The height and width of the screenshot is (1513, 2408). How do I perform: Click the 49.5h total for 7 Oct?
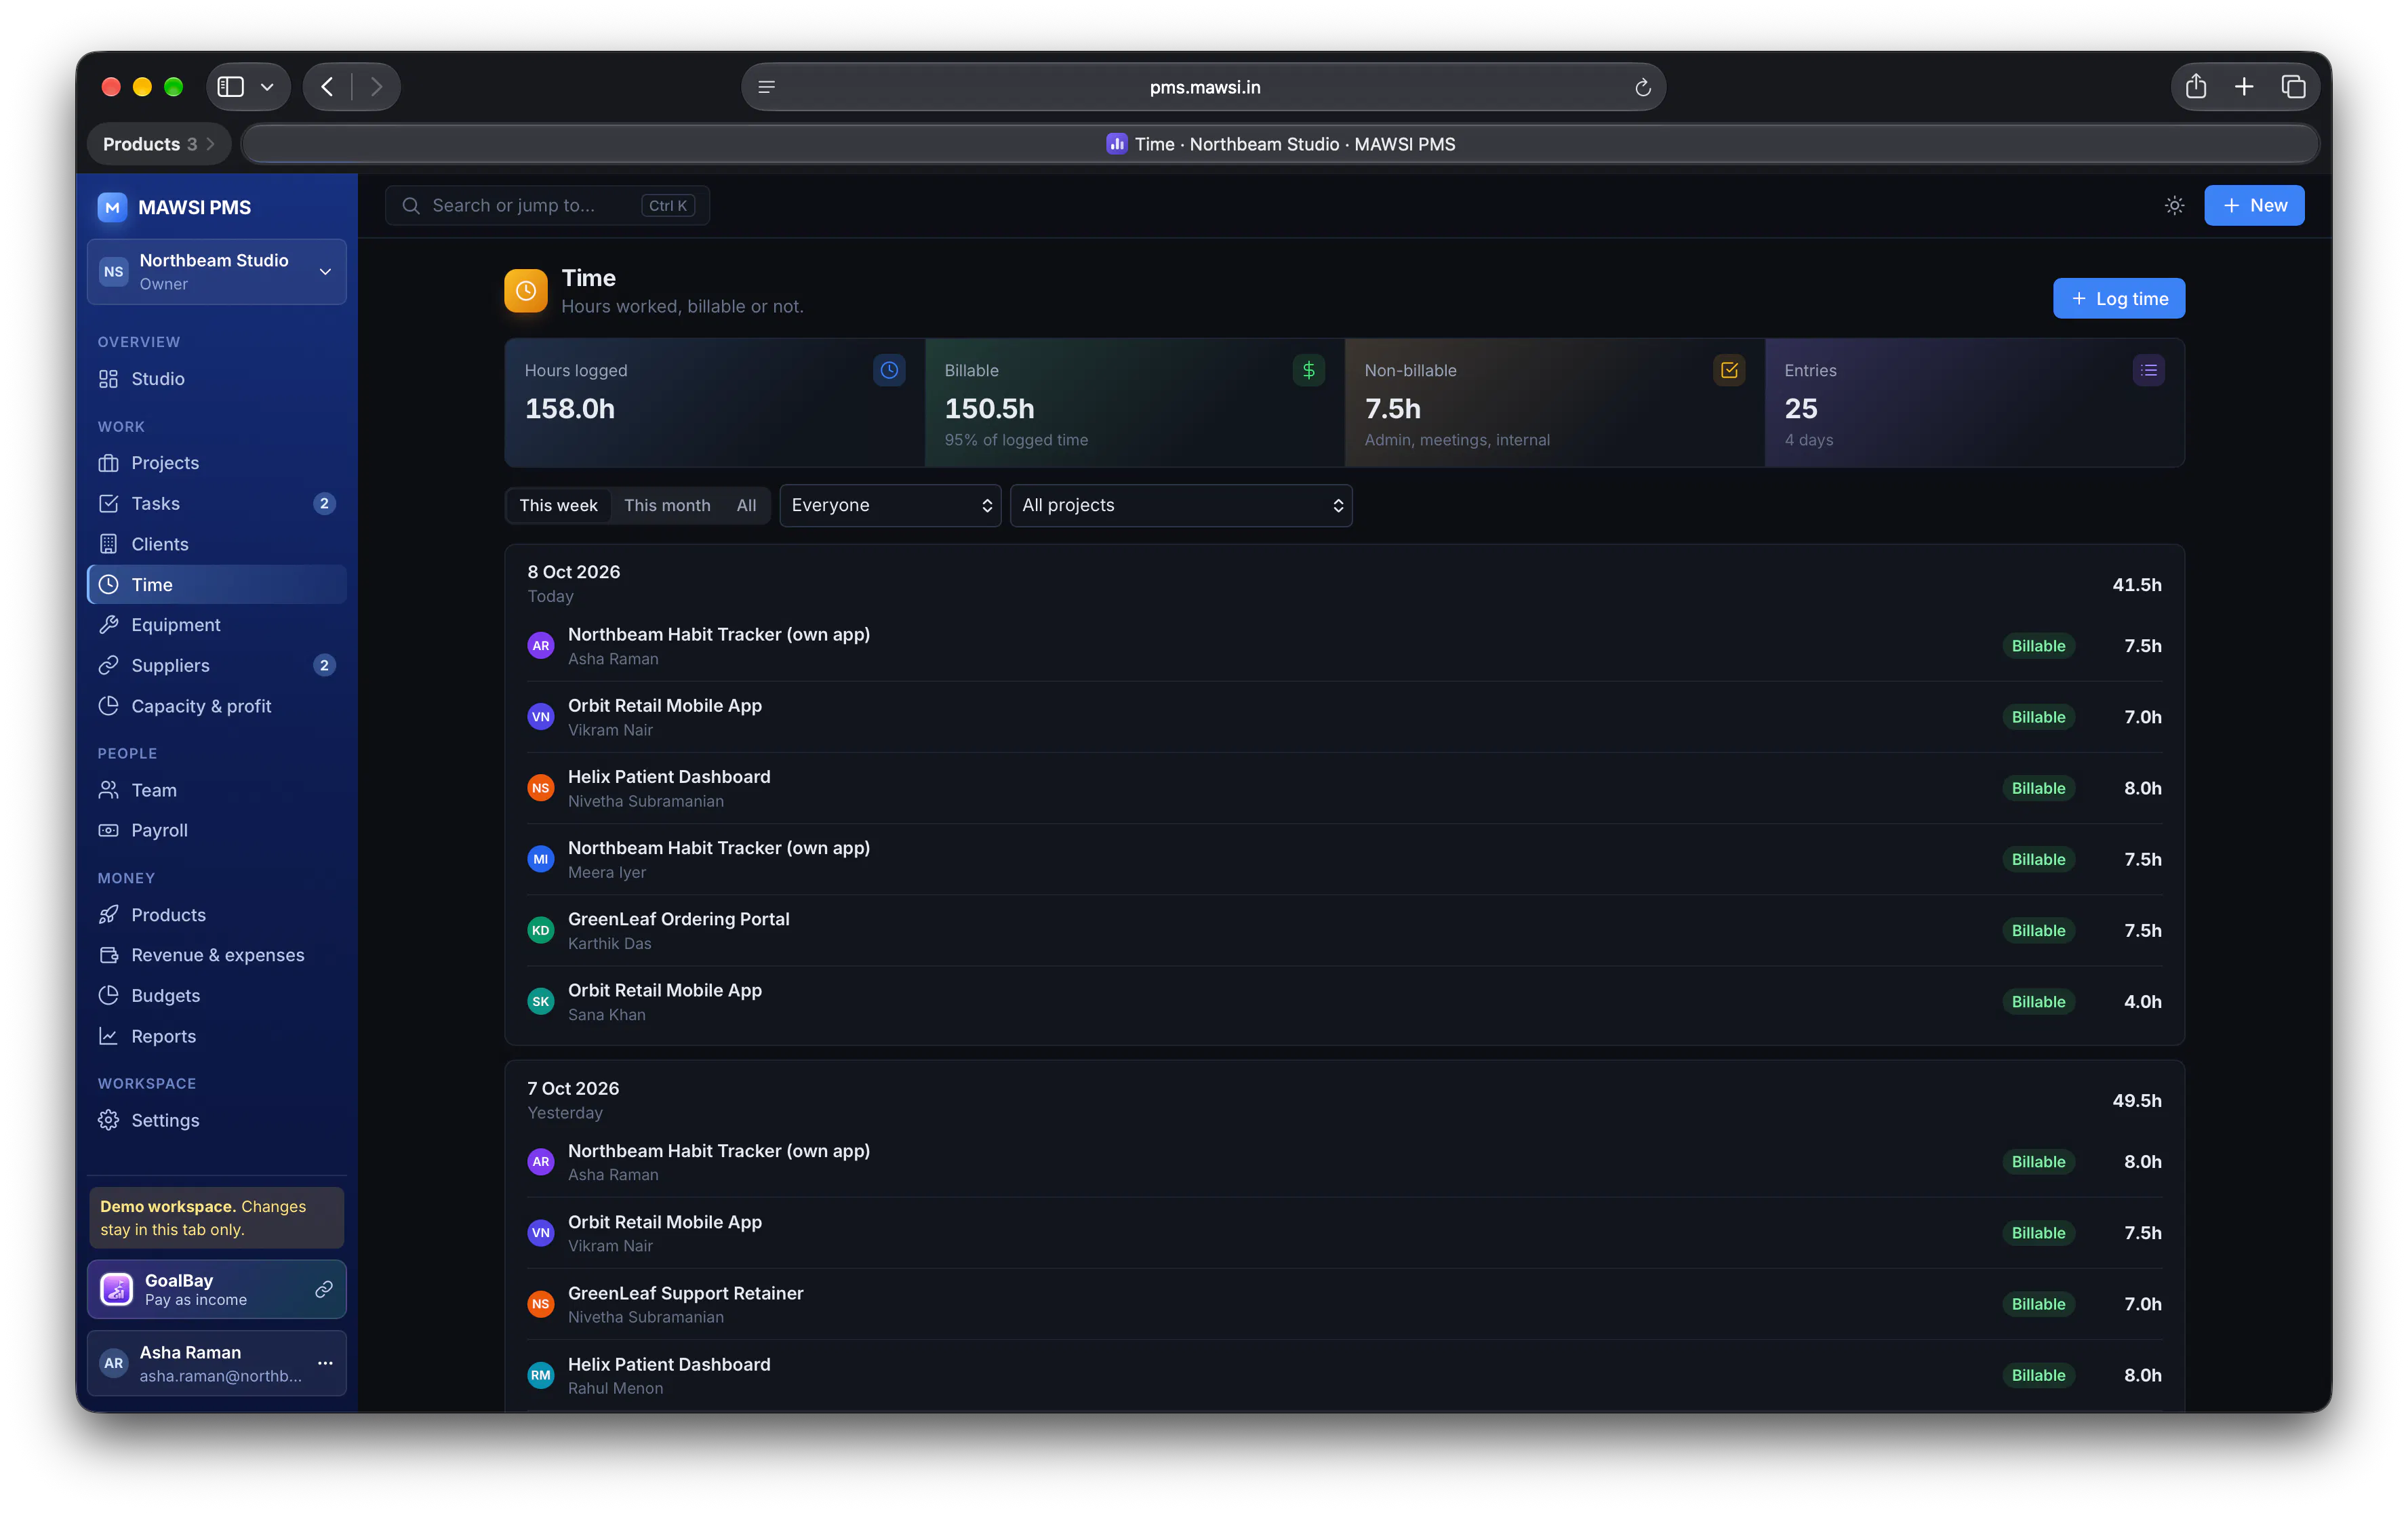click(x=2136, y=1100)
